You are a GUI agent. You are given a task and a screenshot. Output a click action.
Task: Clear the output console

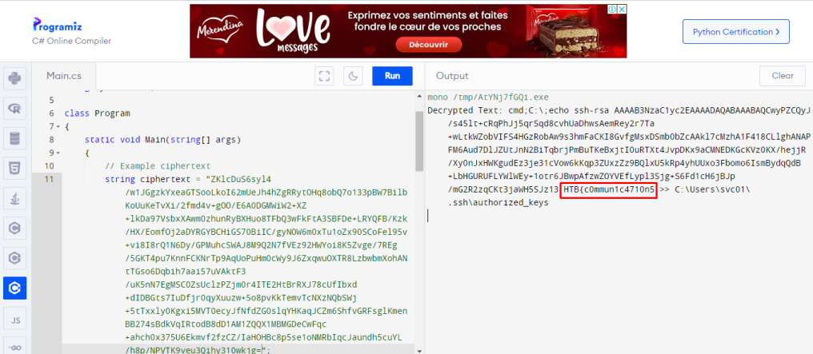[x=782, y=76]
